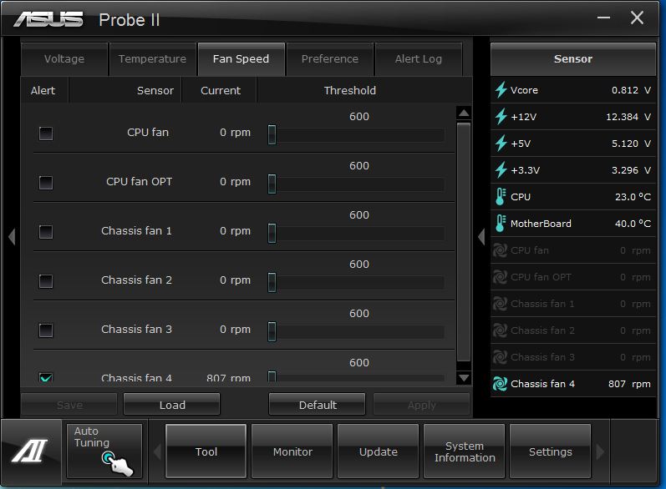Enable alert checkbox for Chassis fan 3
The height and width of the screenshot is (489, 666).
(46, 330)
